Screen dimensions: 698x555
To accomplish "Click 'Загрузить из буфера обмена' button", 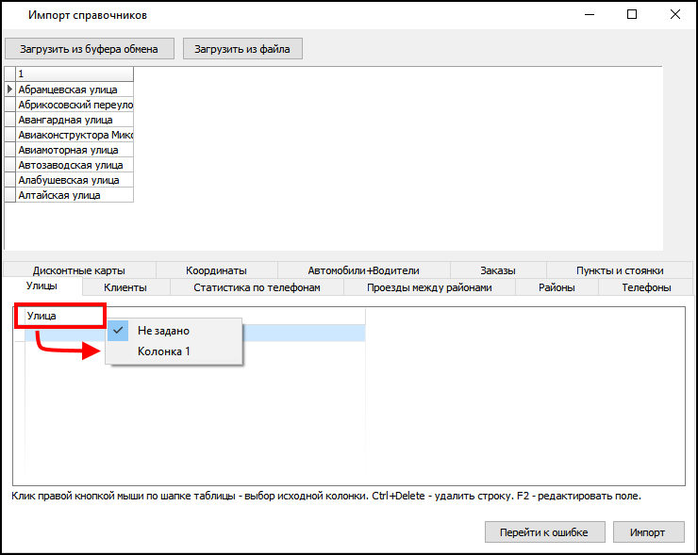I will point(90,48).
